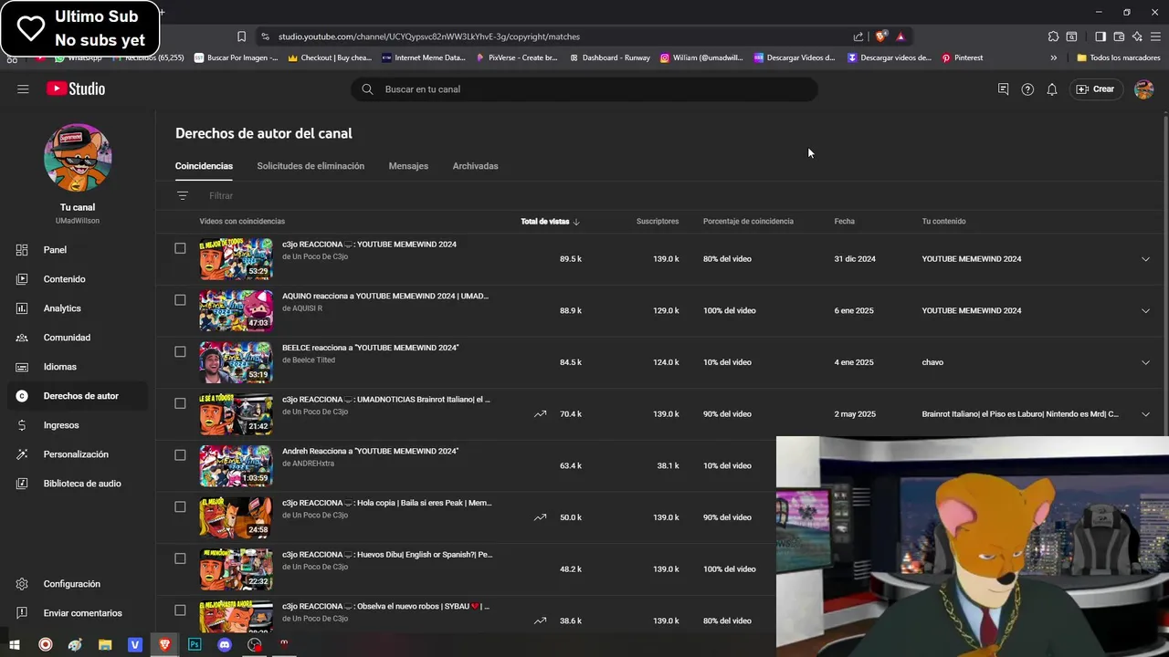1169x657 pixels.
Task: Open Ingresos in the sidebar
Action: pyautogui.click(x=78, y=425)
